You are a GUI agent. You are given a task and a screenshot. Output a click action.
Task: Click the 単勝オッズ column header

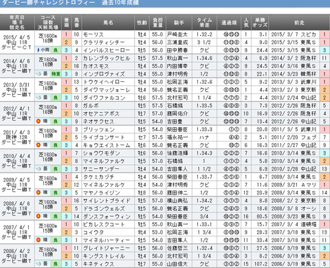260,23
